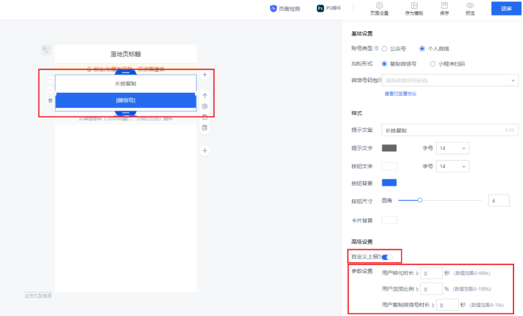523x316 pixels.
Task: Click the 圆角 corner radius slider handle
Action: coord(420,200)
